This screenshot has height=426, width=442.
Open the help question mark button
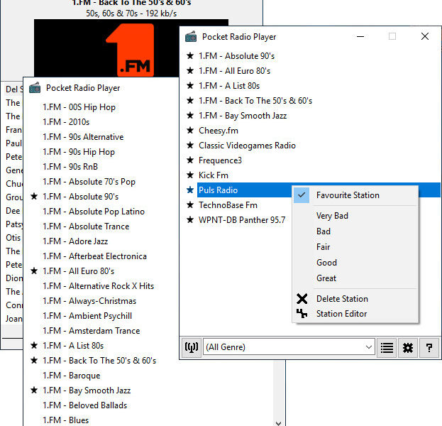[x=429, y=347]
